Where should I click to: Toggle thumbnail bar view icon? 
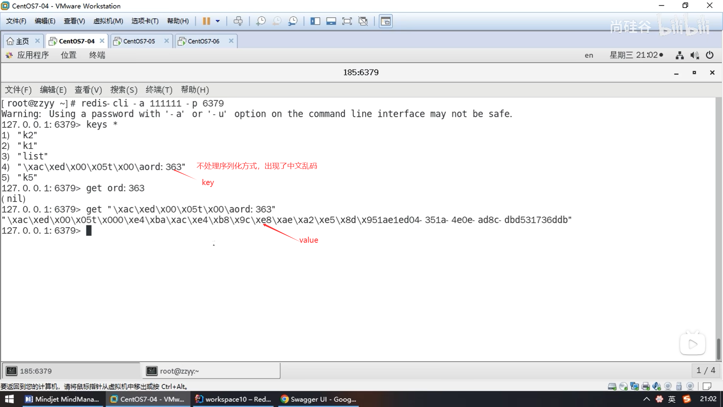[x=331, y=21]
